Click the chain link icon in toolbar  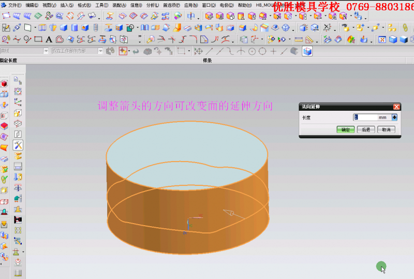pos(405,28)
